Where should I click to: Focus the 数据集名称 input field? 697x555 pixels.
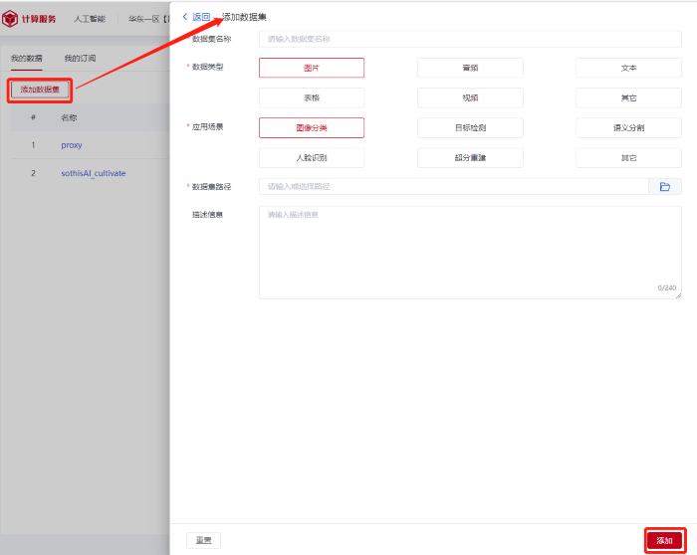point(470,39)
